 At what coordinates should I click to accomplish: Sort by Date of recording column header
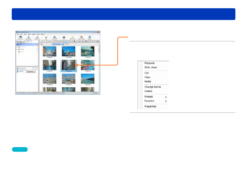click(58, 44)
